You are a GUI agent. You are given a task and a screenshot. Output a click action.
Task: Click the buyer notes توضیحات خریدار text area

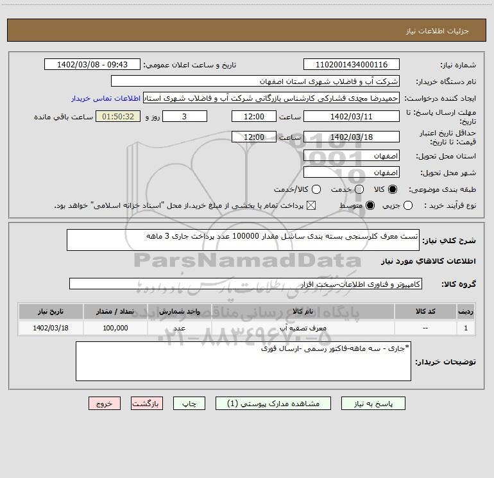(x=243, y=361)
